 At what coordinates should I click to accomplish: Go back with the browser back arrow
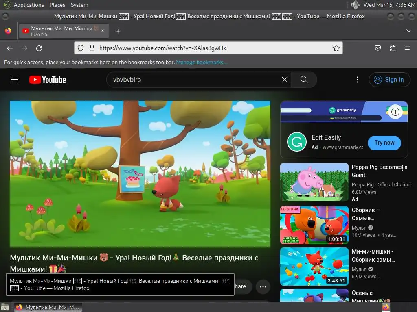point(10,48)
